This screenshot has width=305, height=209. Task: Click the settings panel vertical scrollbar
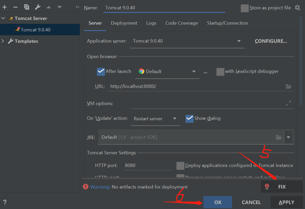(x=301, y=61)
